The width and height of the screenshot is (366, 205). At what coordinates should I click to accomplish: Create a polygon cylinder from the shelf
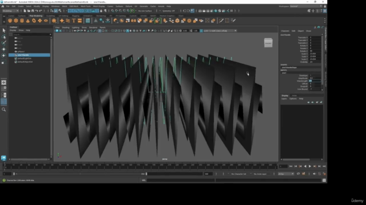tap(22, 20)
